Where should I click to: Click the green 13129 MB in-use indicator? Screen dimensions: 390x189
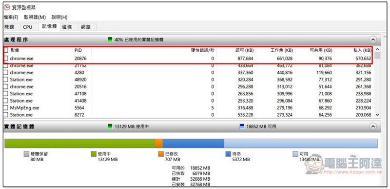(x=110, y=126)
